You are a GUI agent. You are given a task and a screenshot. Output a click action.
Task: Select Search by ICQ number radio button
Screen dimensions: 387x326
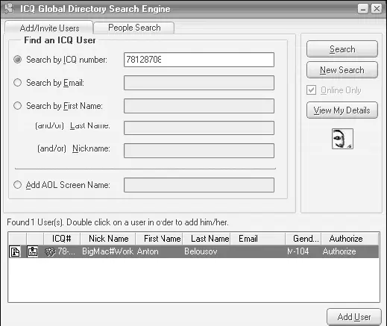(17, 60)
